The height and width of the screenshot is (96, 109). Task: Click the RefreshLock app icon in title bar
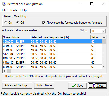point(4,4)
